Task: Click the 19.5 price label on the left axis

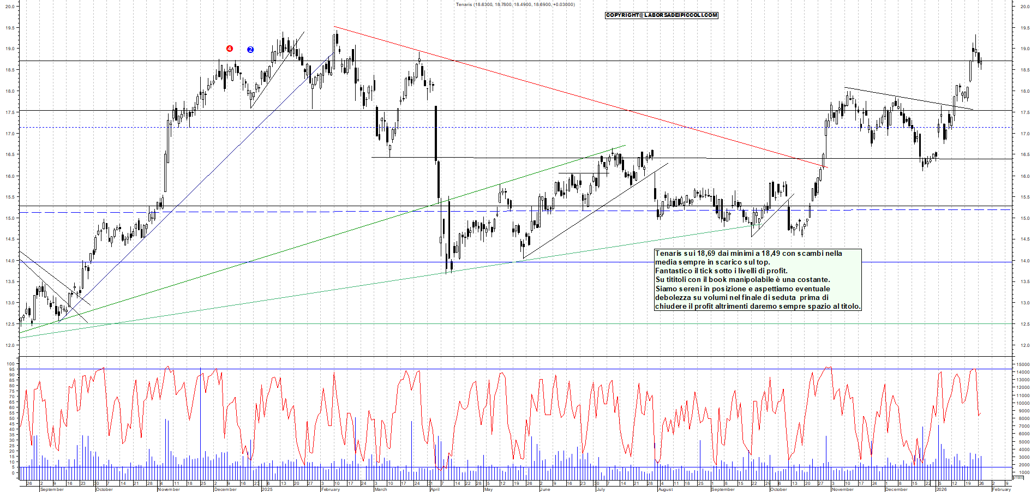Action: click(10, 28)
